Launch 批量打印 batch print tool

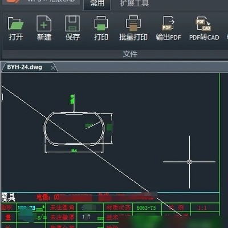point(133,28)
